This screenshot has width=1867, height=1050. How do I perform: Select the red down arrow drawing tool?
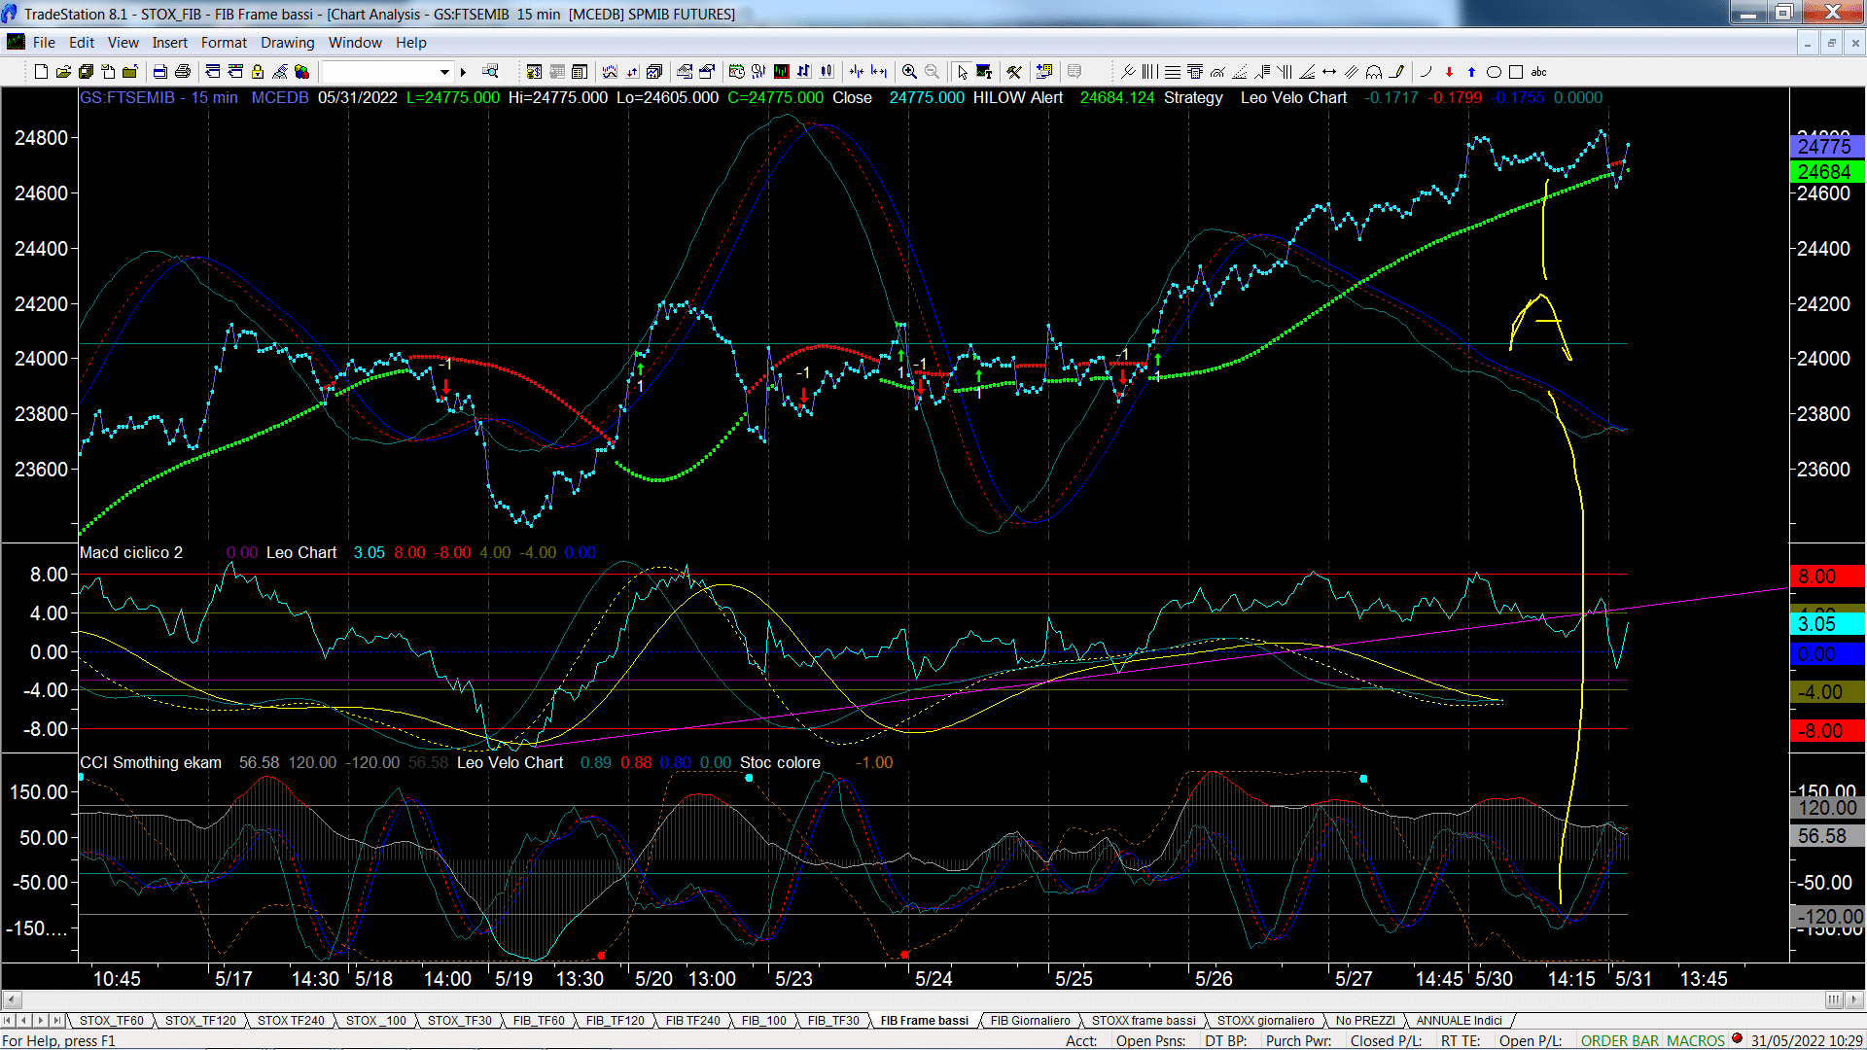point(1449,72)
